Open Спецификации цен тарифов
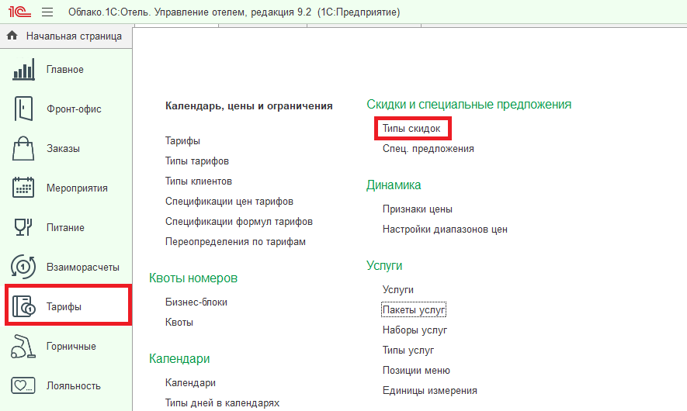The image size is (687, 411). [x=229, y=202]
